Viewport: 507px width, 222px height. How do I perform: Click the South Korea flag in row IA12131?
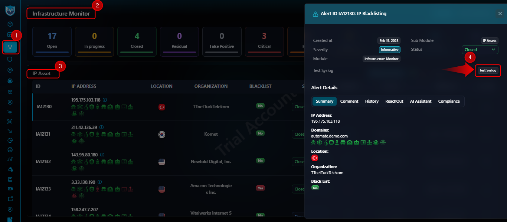[162, 134]
